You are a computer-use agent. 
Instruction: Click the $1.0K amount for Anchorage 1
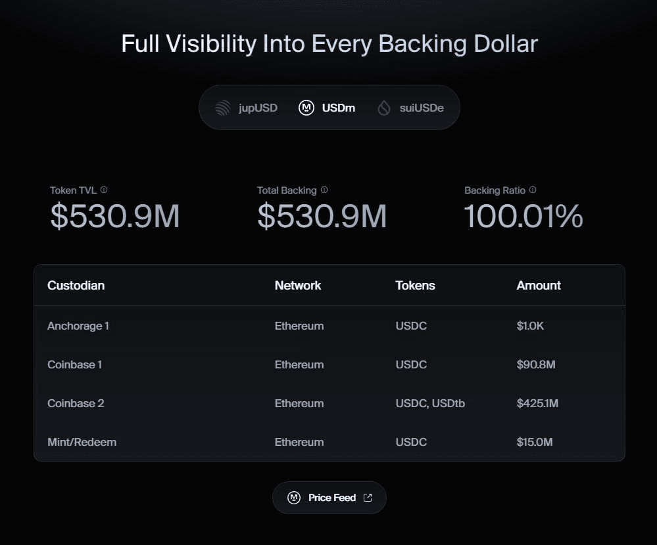point(530,326)
